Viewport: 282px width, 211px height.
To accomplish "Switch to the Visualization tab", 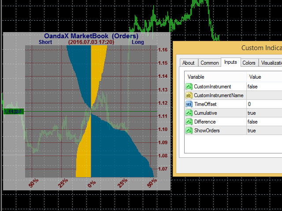I will pos(270,63).
